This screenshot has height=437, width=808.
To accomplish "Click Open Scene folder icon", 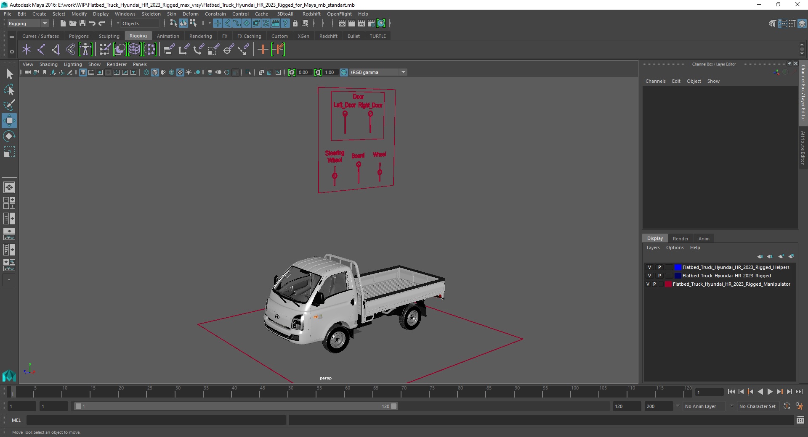I will click(72, 24).
